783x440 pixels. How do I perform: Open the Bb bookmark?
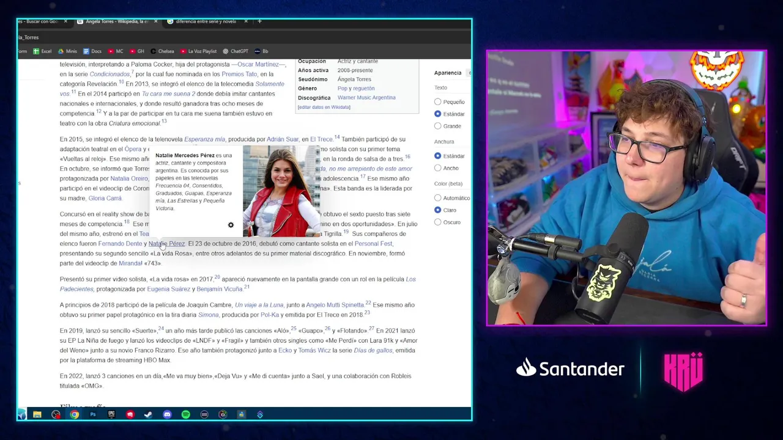pyautogui.click(x=261, y=51)
